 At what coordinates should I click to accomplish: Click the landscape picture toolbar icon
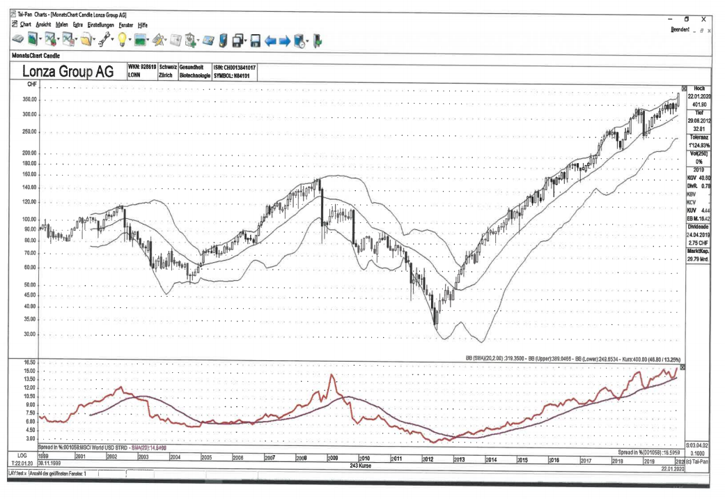pyautogui.click(x=141, y=40)
